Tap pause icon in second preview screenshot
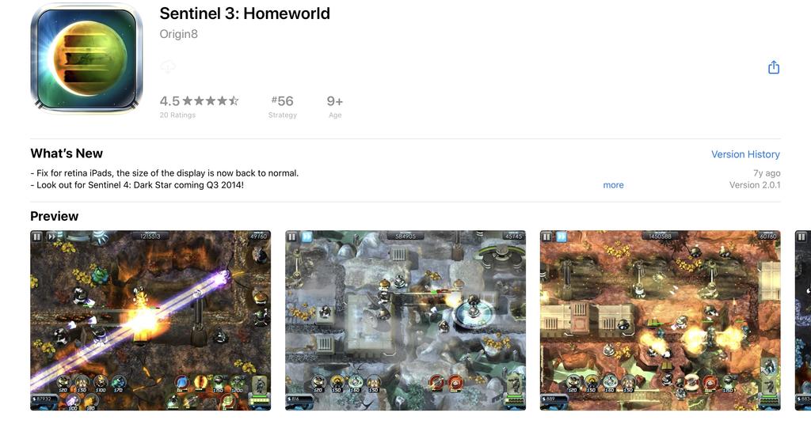 coord(291,237)
